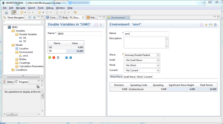Click TP value cell 14.000
Viewport: 223px width, 124px height.
point(75,51)
